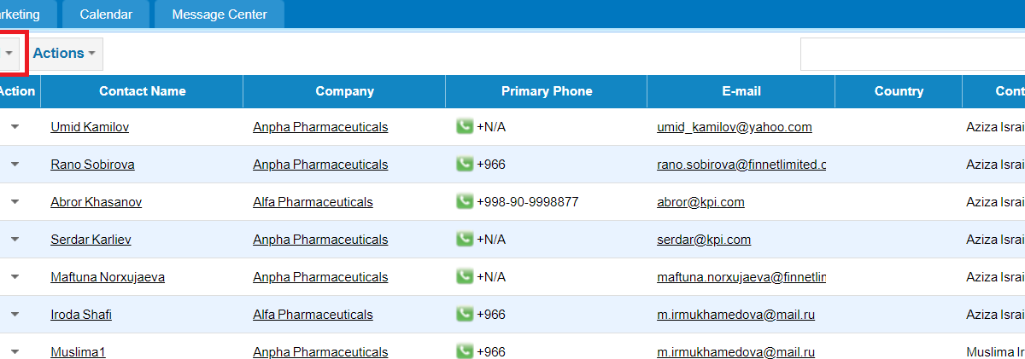Email umid_kamilov@yahoo.com
This screenshot has height=359, width=1025.
click(734, 127)
